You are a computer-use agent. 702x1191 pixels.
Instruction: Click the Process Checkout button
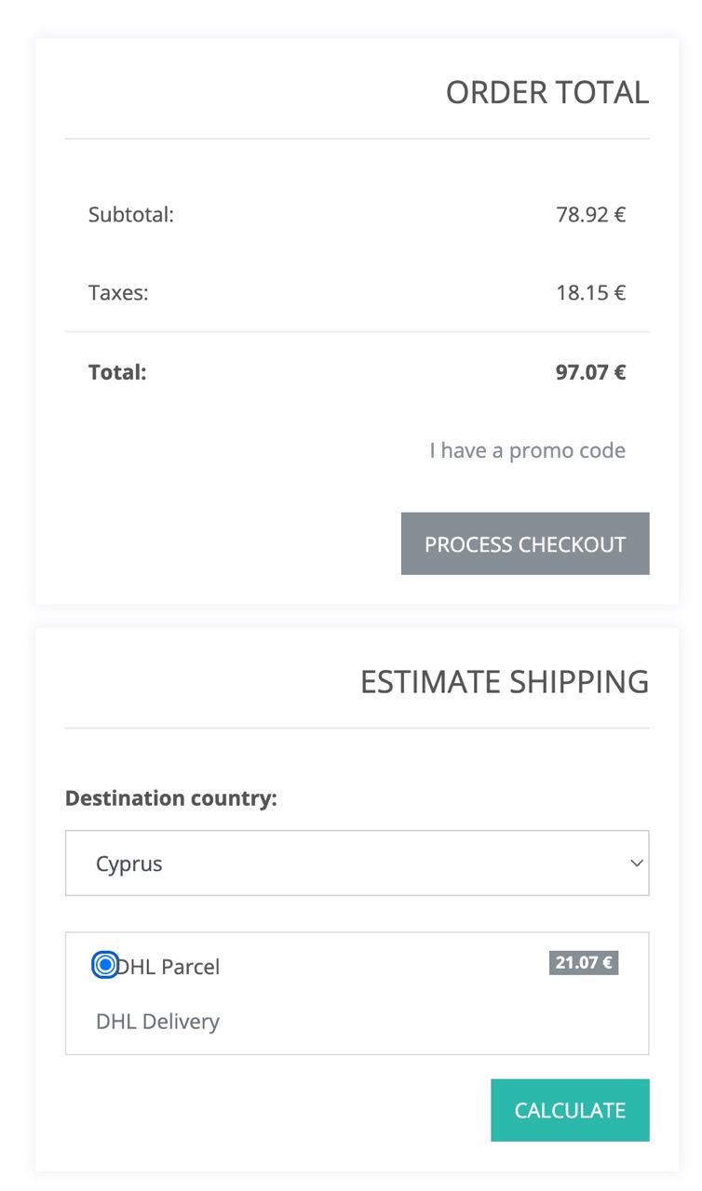pos(525,543)
